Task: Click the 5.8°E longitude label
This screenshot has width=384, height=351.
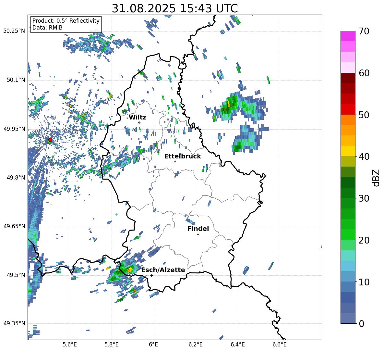Action: 112,345
